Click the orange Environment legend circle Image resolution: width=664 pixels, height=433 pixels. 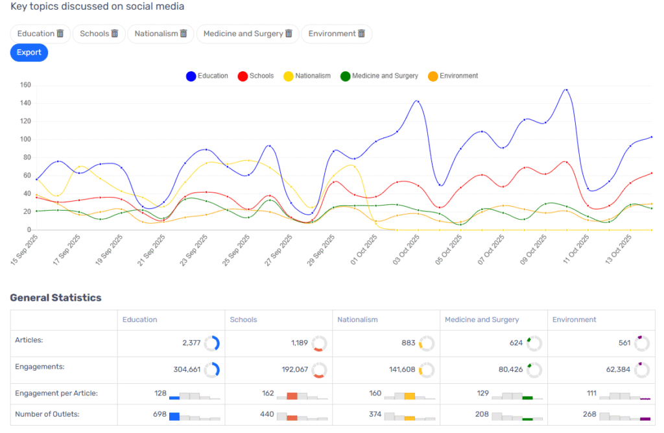[x=433, y=76]
